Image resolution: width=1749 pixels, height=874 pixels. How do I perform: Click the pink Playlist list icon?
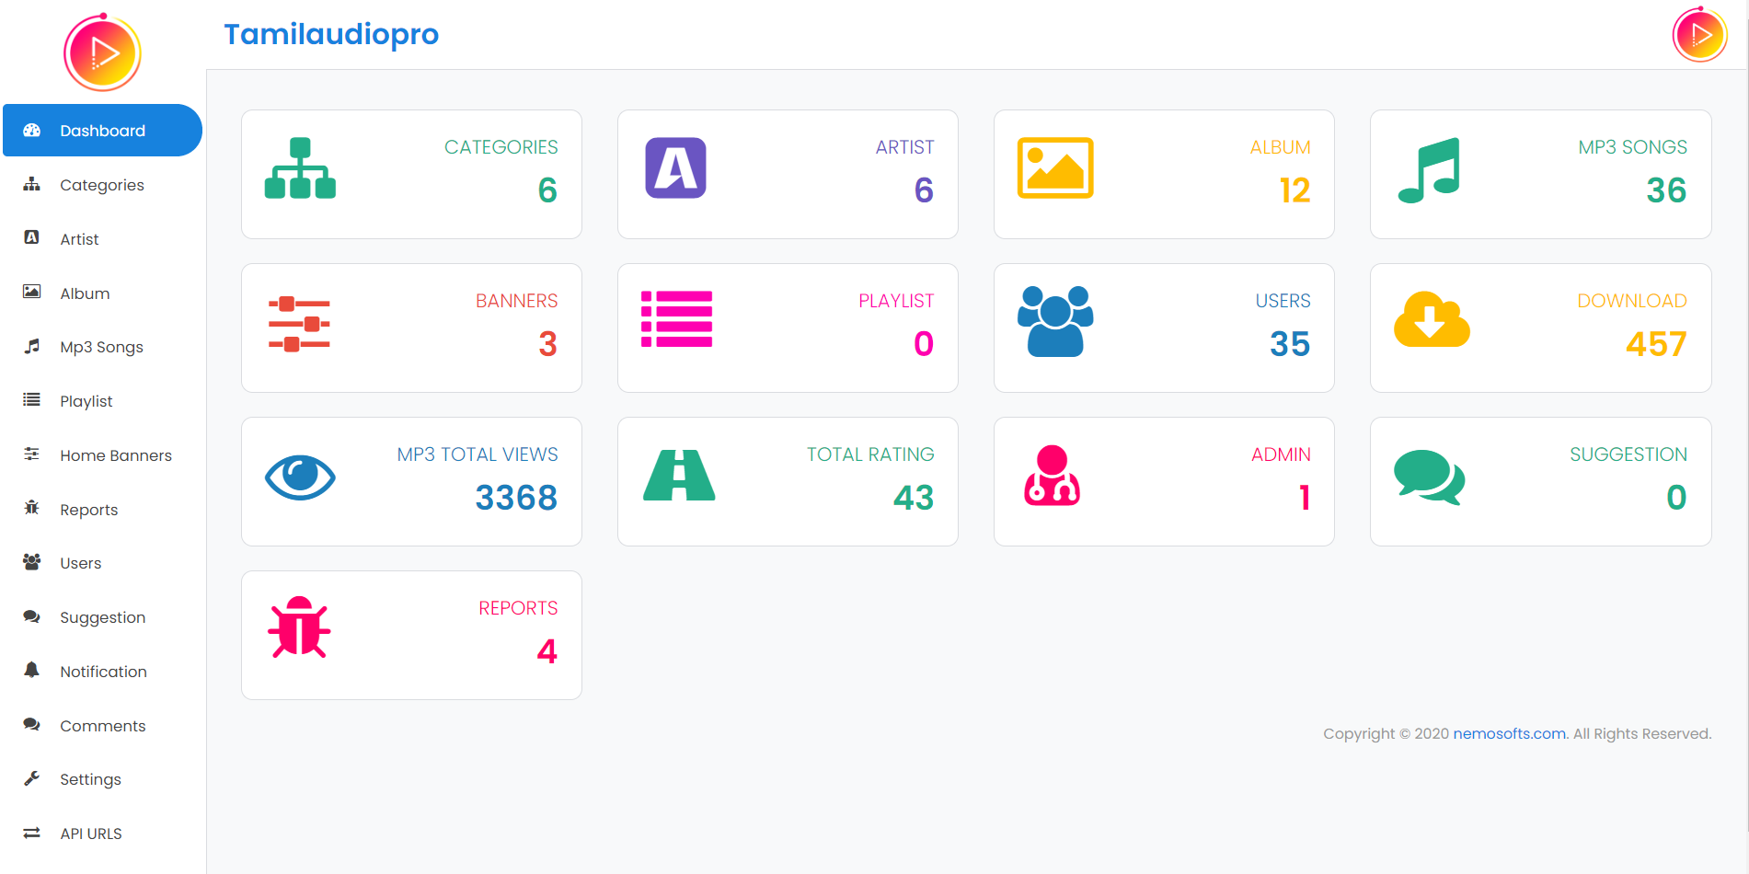tap(676, 319)
